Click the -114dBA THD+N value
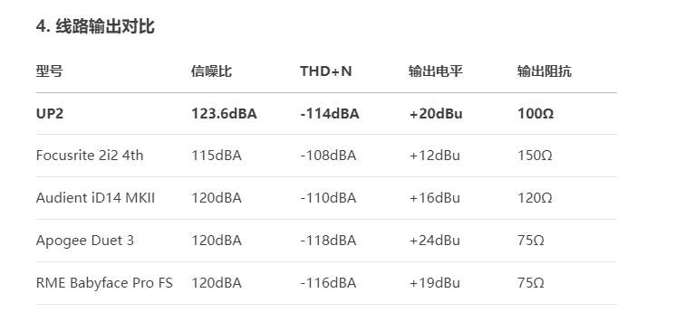 [x=330, y=114]
